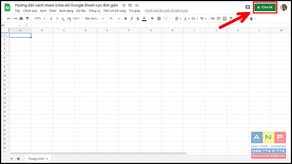The height and width of the screenshot is (164, 292).
Task: Open the cell borders tool
Action: click(x=159, y=19)
